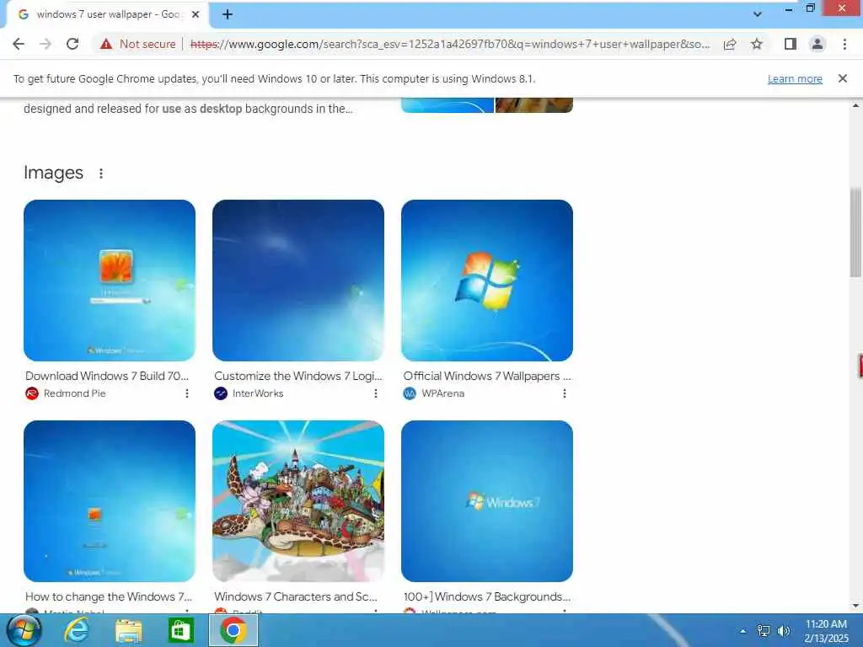Open a new tab
This screenshot has width=863, height=647.
coord(228,14)
